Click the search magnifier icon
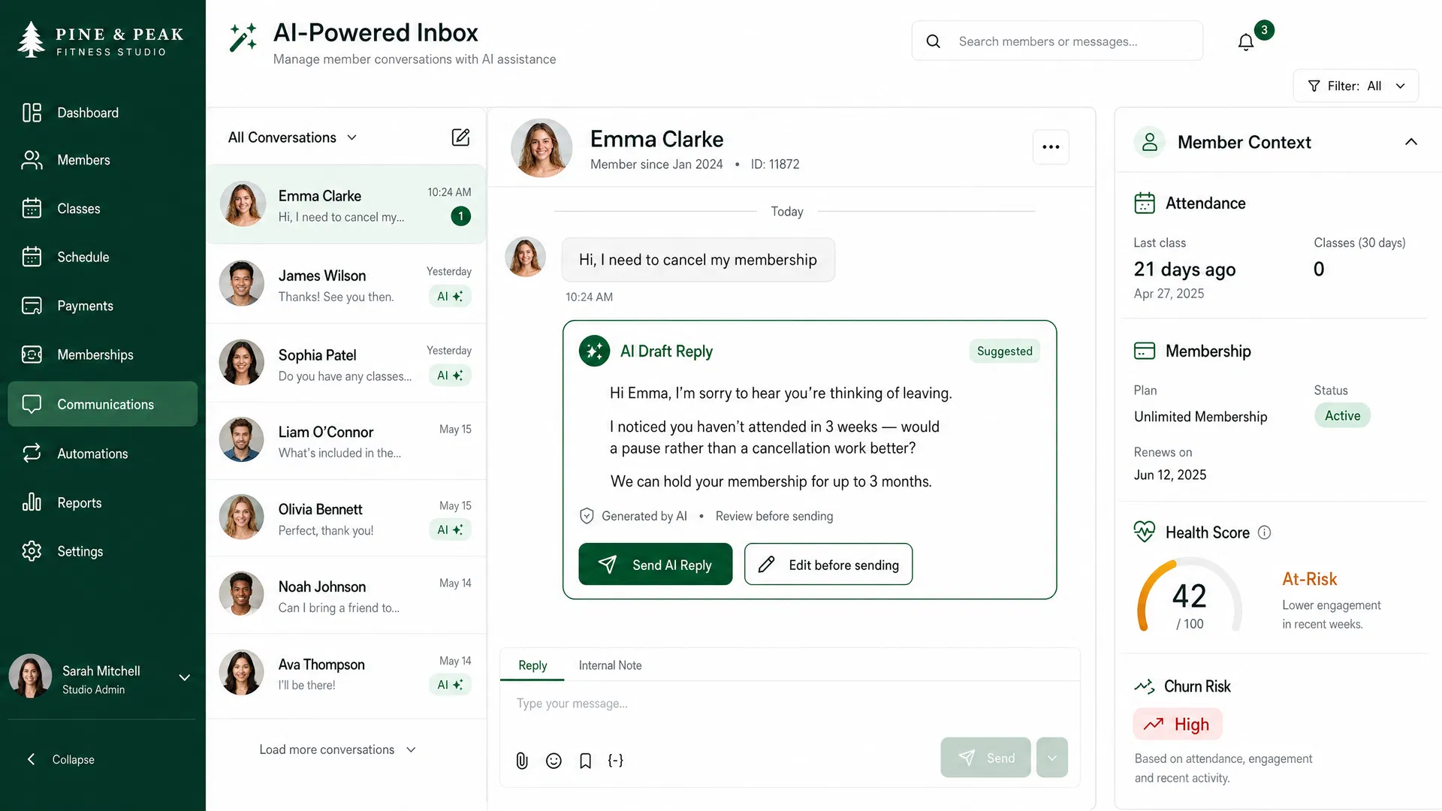Screen dimensions: 1442x811 [x=934, y=41]
